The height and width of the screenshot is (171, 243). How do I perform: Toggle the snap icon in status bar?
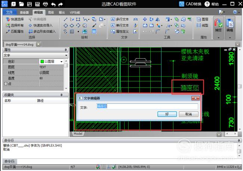[x=98, y=167]
